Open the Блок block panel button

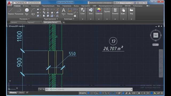[x=91, y=11]
